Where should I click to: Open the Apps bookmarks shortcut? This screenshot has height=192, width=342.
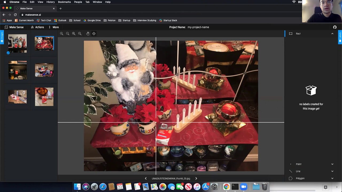pyautogui.click(x=7, y=20)
